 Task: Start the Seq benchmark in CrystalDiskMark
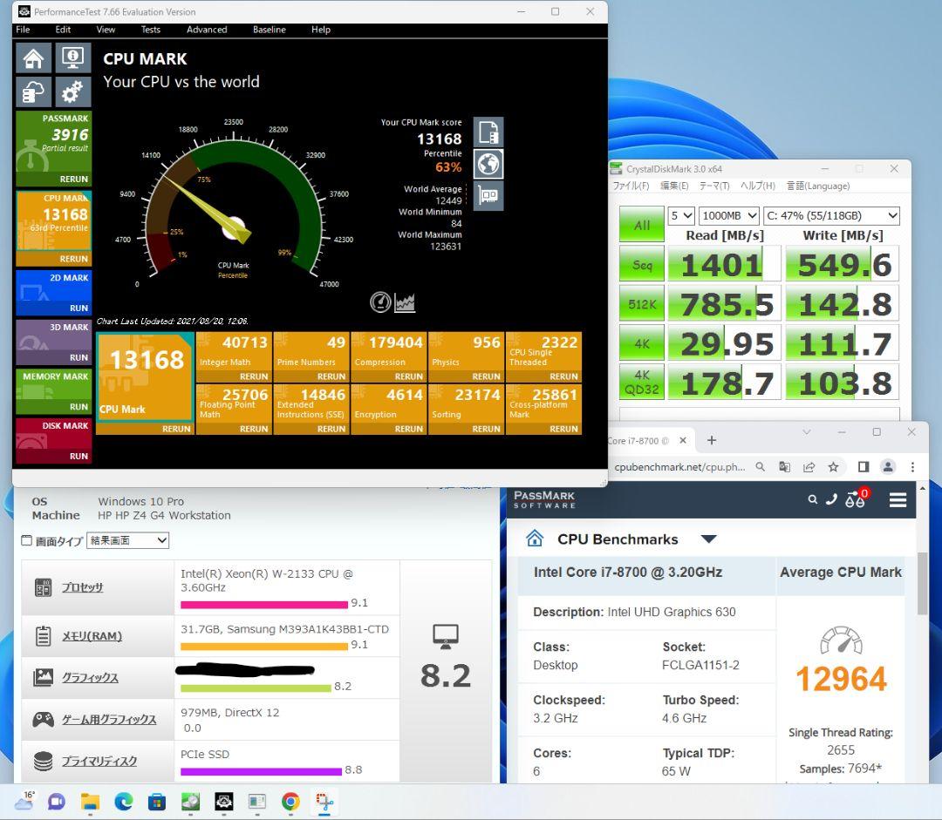tap(641, 263)
